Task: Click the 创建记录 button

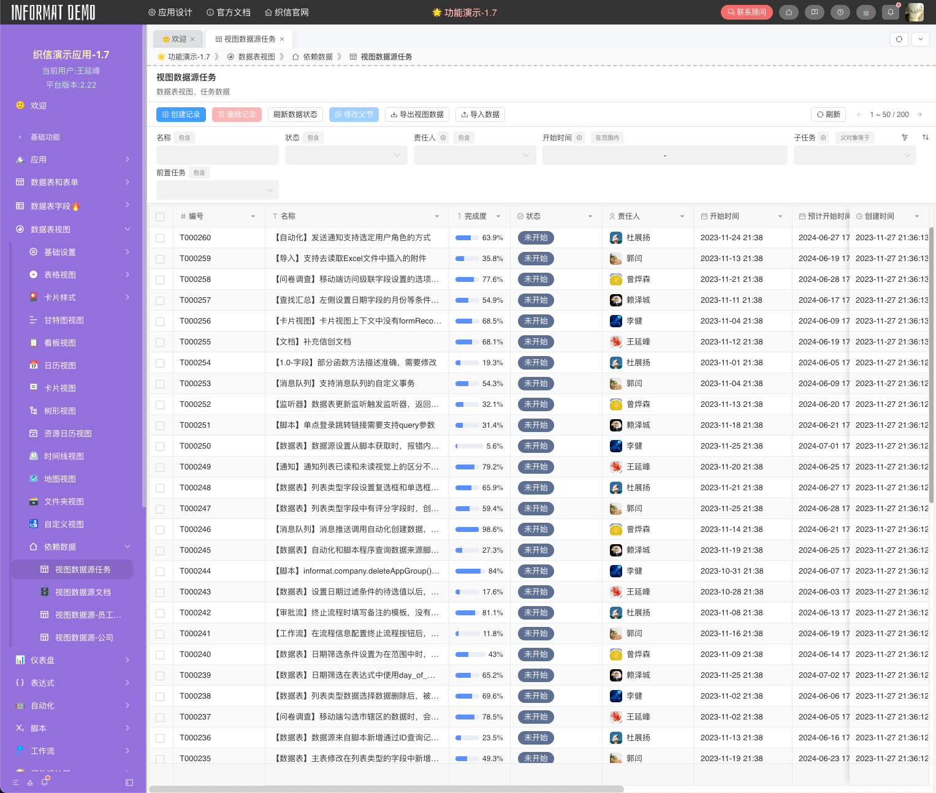Action: click(181, 115)
